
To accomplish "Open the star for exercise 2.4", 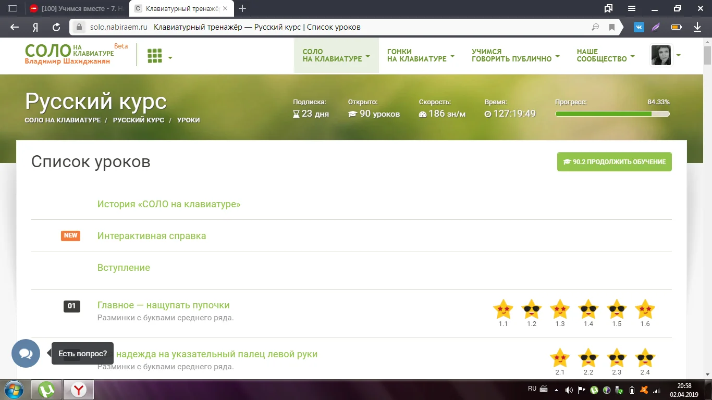I will 645,358.
